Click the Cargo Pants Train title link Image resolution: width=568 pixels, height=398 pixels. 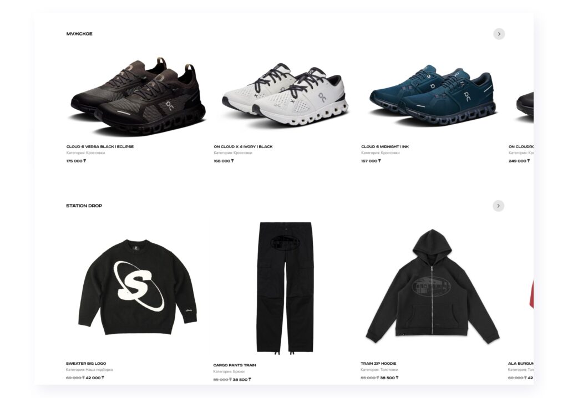click(x=235, y=365)
